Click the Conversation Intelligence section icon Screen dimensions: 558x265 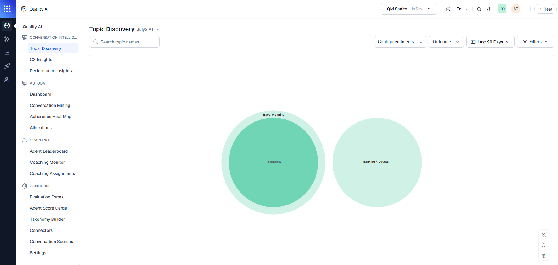(x=25, y=38)
